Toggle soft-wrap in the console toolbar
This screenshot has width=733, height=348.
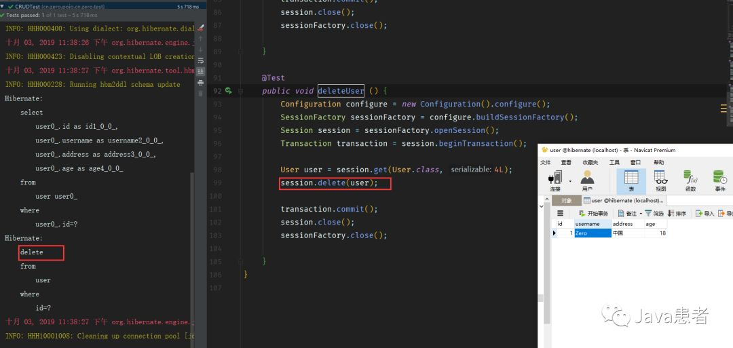200,61
